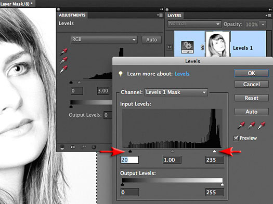273x204 pixels.
Task: Click the midtone gamma slider in Levels dialog
Action: [172, 152]
